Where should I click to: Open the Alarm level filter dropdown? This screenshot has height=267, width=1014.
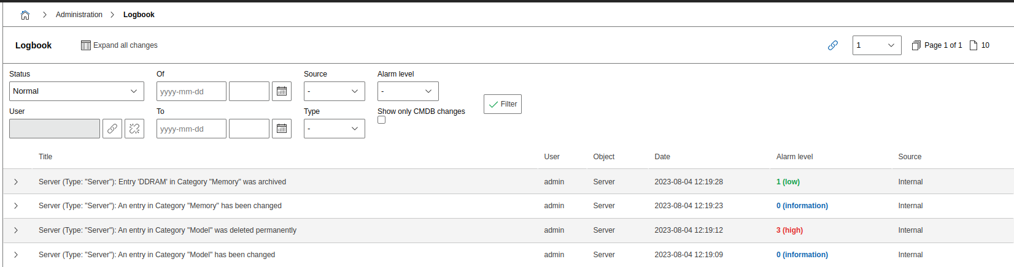pos(408,91)
